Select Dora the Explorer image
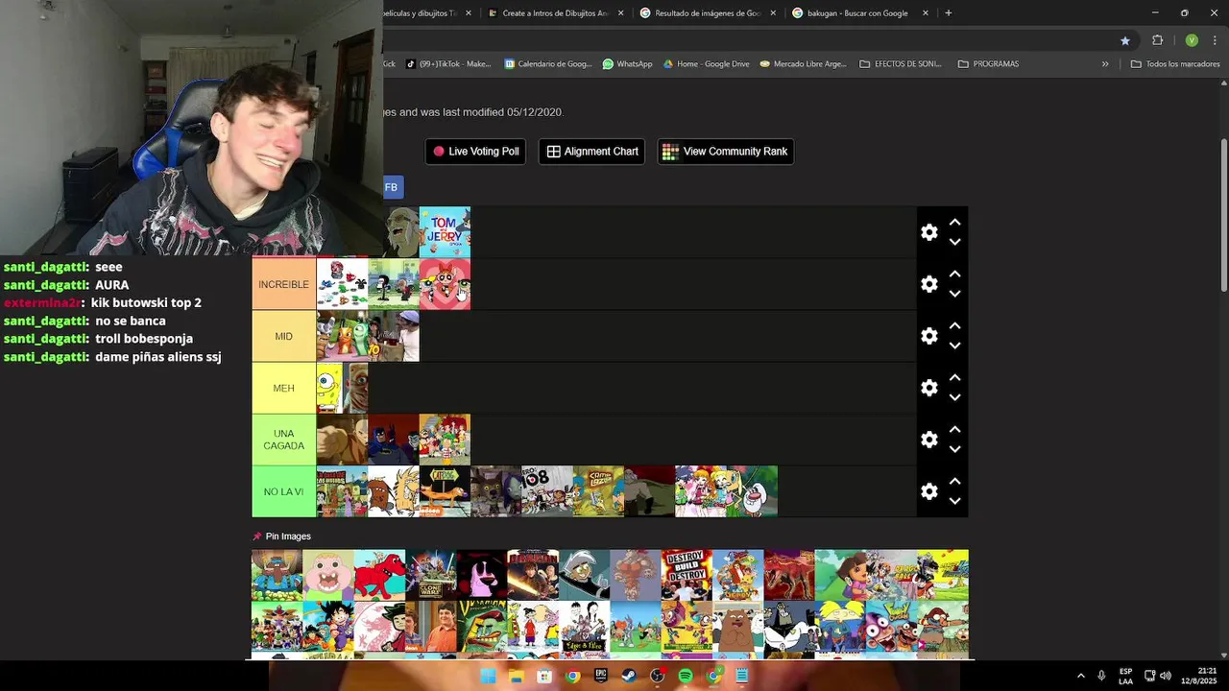The image size is (1229, 691). pyautogui.click(x=840, y=575)
